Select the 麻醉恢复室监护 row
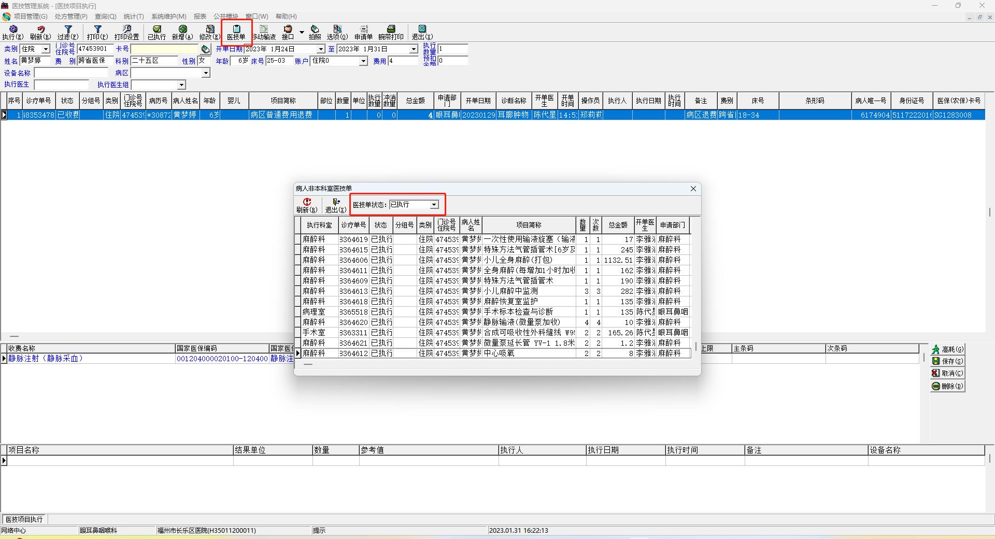Image resolution: width=995 pixels, height=539 pixels. tap(495, 302)
